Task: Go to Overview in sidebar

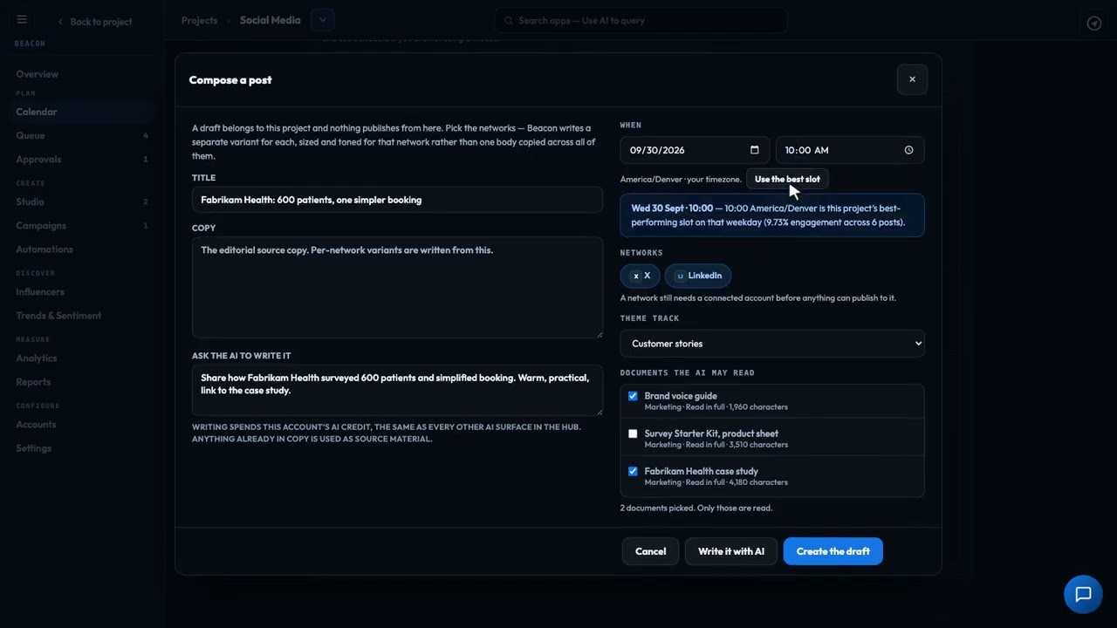Action: (x=37, y=74)
